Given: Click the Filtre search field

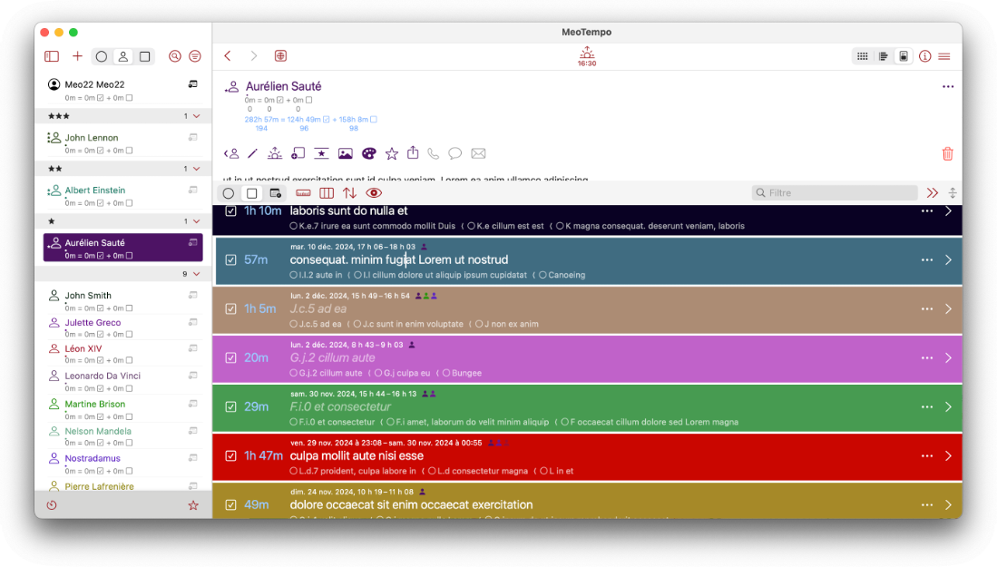Looking at the screenshot, I should pyautogui.click(x=835, y=193).
